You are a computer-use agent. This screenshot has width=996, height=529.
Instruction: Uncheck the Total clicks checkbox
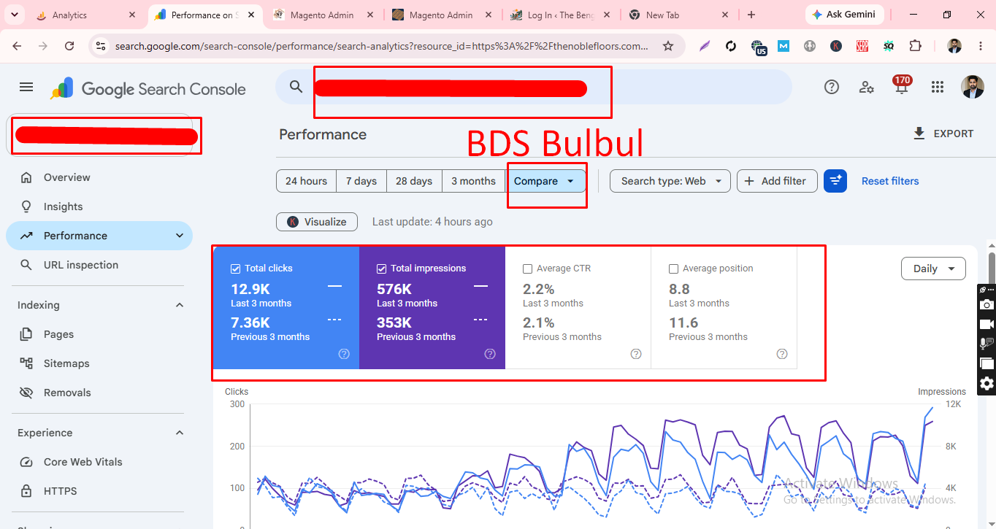click(235, 269)
